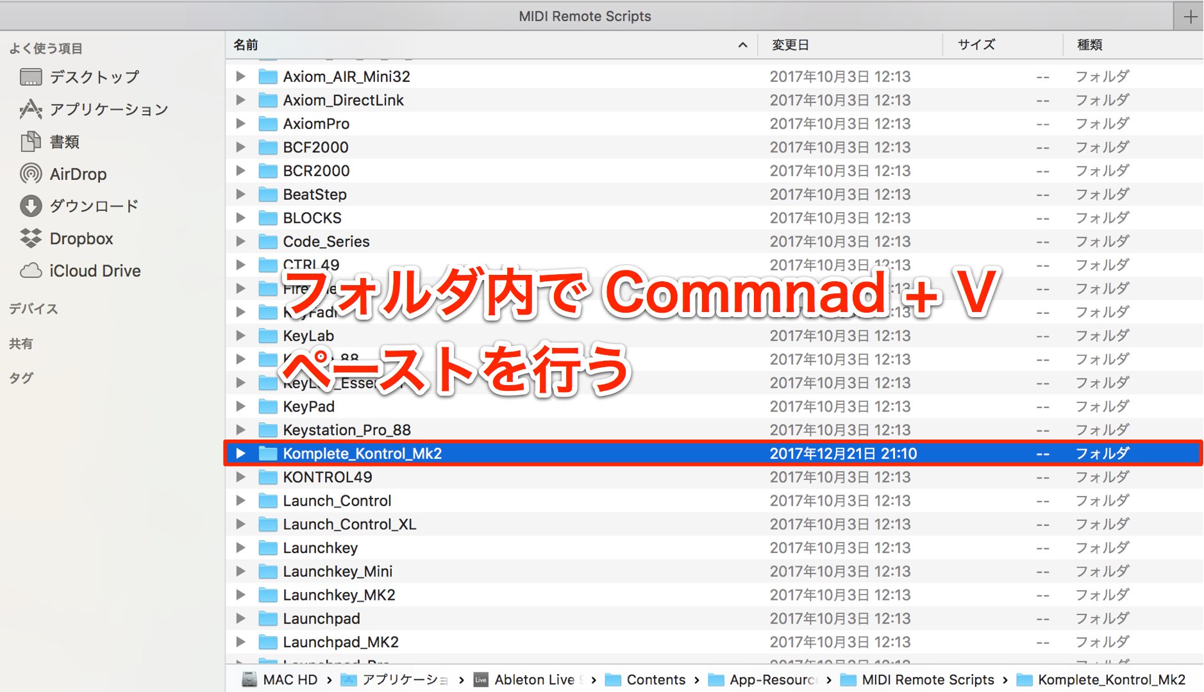Click the Favorites (よく使う項目) sidebar heading
Screen dimensions: 1204x692
point(46,48)
